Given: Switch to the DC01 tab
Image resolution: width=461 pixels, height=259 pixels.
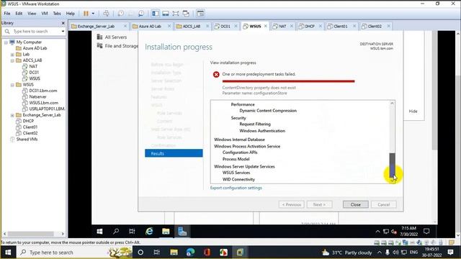Looking at the screenshot, I should pyautogui.click(x=225, y=26).
